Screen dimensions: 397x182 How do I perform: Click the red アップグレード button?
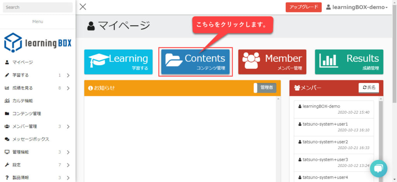click(x=304, y=7)
